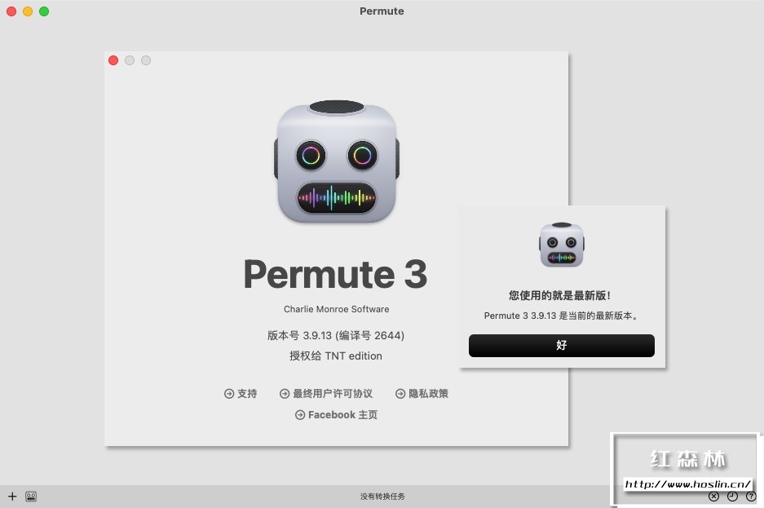
Task: Click the circled X clear icon
Action: pyautogui.click(x=713, y=497)
